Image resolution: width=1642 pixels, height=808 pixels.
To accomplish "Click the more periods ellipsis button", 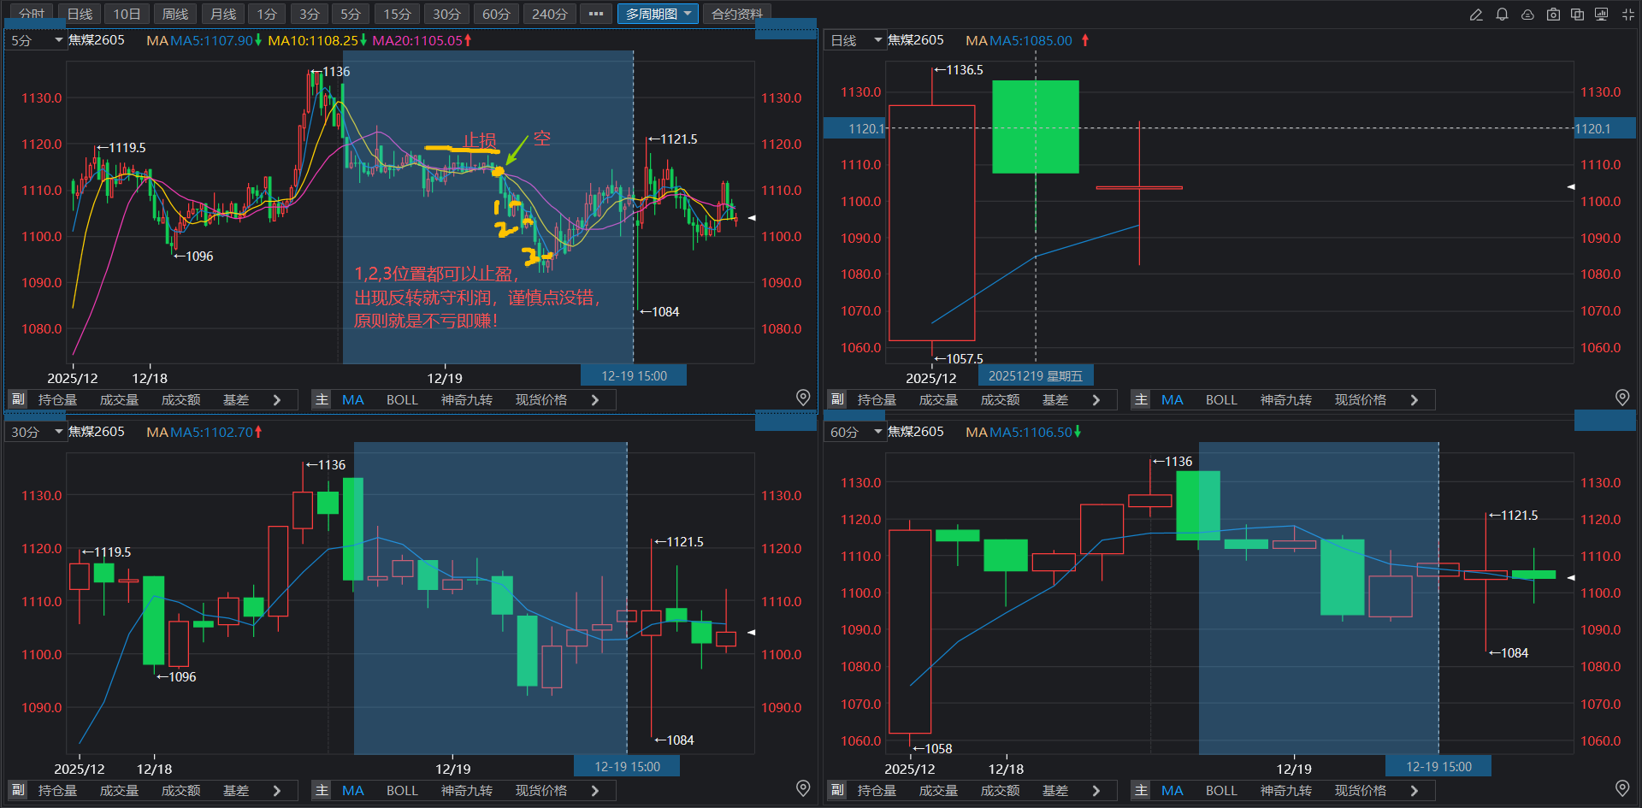I will coord(596,15).
